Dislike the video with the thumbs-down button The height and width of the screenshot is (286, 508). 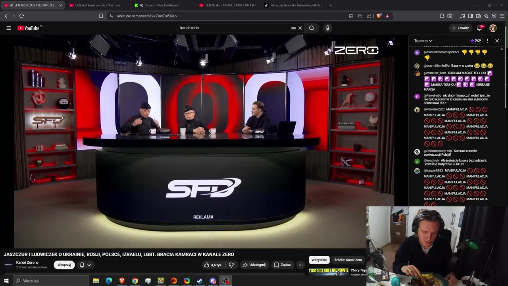pyautogui.click(x=231, y=265)
